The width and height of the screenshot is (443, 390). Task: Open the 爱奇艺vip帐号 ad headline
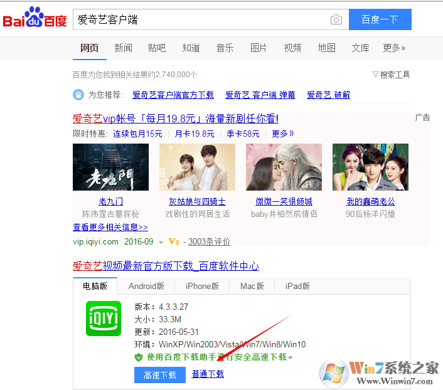tap(176, 119)
